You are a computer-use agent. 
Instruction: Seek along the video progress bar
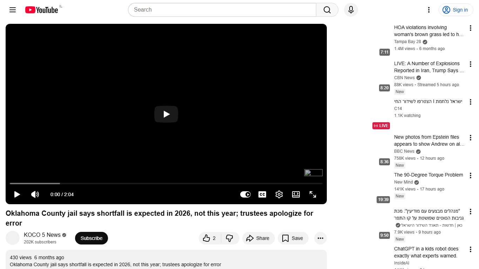[166, 184]
